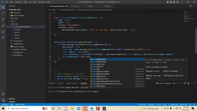Screen dimensions: 197x111
Task: Click the feedback icon in status bar
Action: tap(191, 105)
